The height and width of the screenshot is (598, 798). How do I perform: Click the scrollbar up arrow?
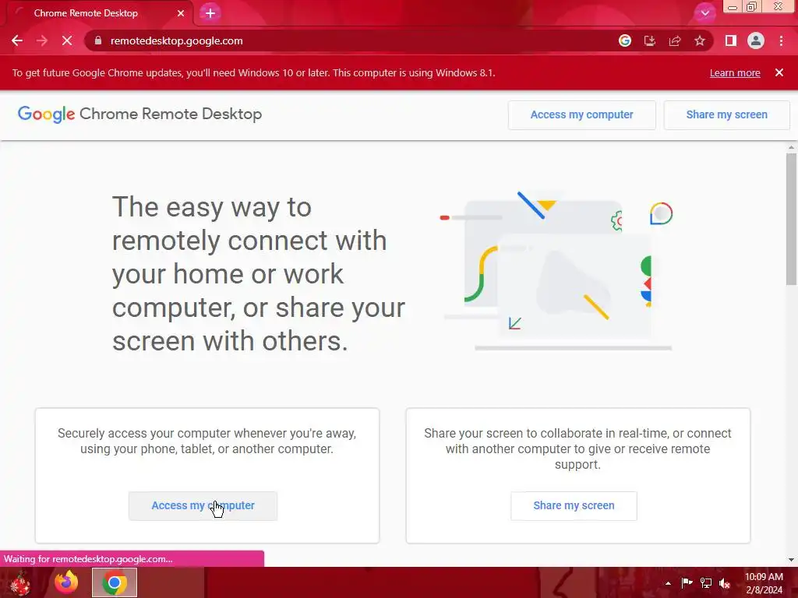point(791,147)
